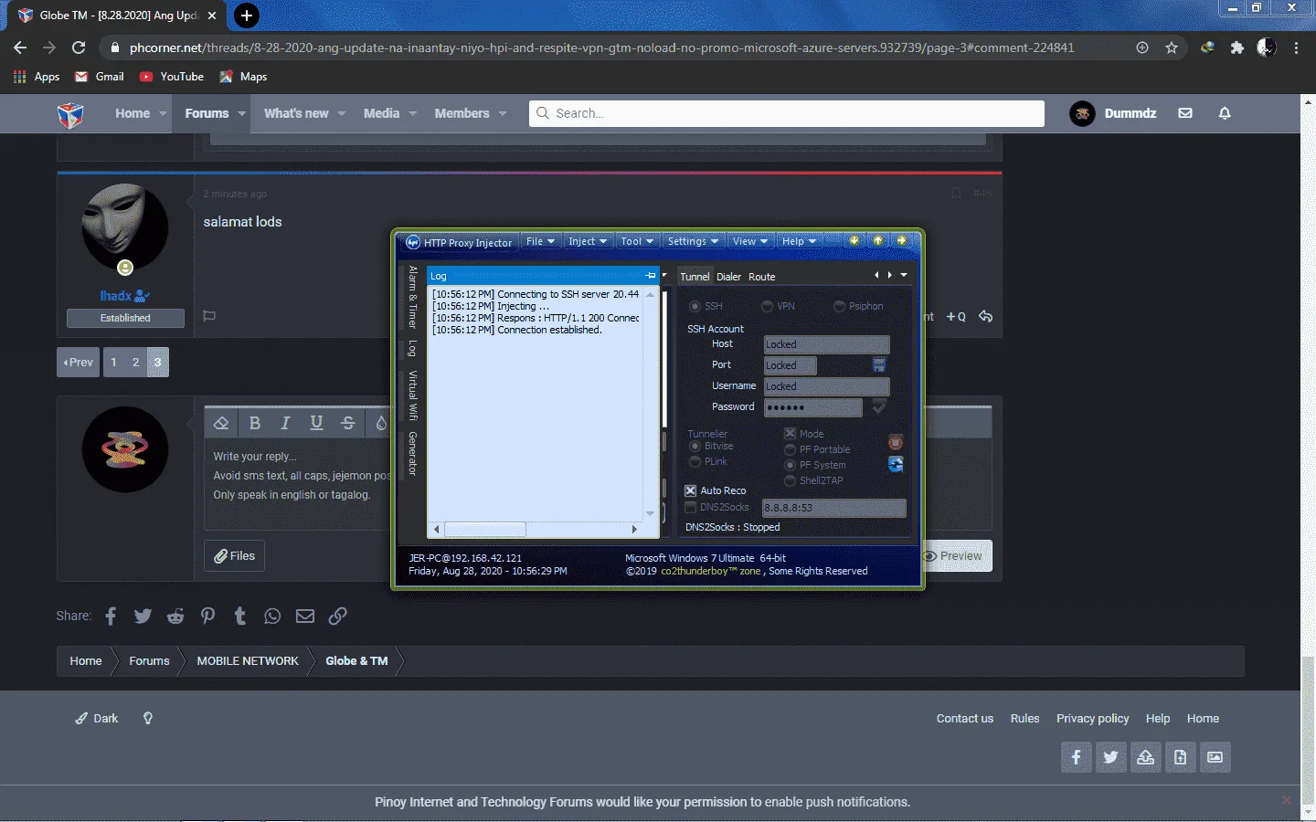The image size is (1316, 822).
Task: Click the eraser remove-formatting icon in editor
Action: click(x=221, y=423)
